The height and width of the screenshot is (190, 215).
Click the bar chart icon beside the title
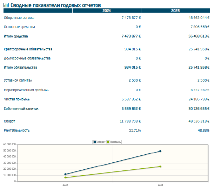click(6, 5)
